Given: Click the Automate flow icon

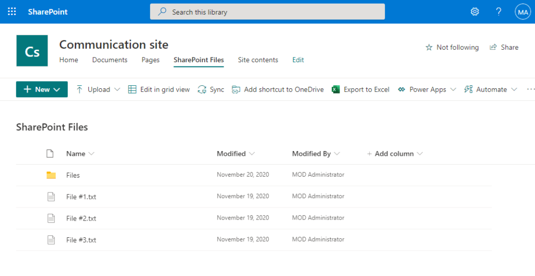Looking at the screenshot, I should point(468,89).
